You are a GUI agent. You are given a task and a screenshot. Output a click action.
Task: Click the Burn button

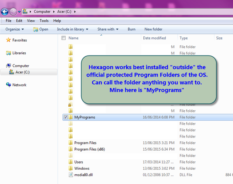(x=132, y=29)
